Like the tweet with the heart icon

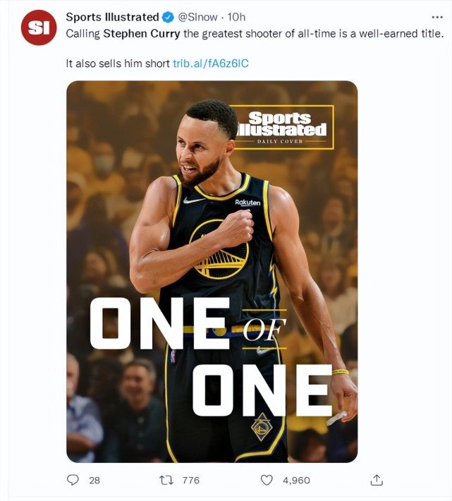click(x=267, y=480)
